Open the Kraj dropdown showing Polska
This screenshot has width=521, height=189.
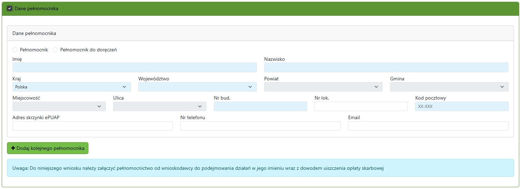tap(72, 87)
